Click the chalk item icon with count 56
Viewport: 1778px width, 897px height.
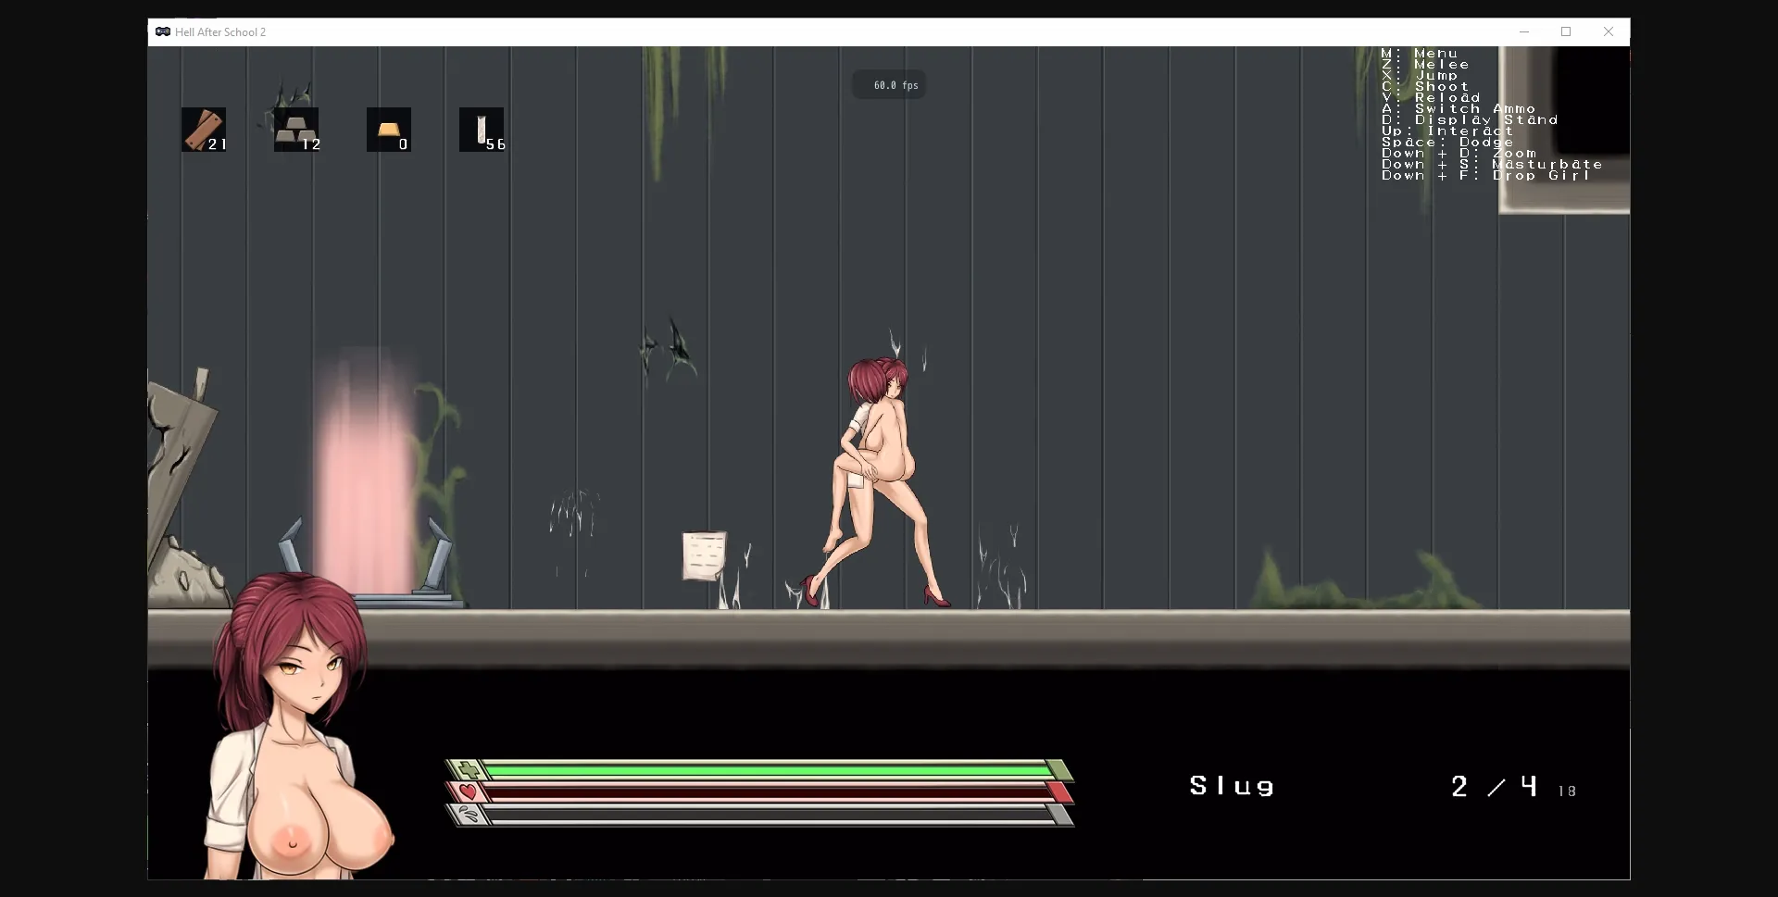(x=482, y=130)
